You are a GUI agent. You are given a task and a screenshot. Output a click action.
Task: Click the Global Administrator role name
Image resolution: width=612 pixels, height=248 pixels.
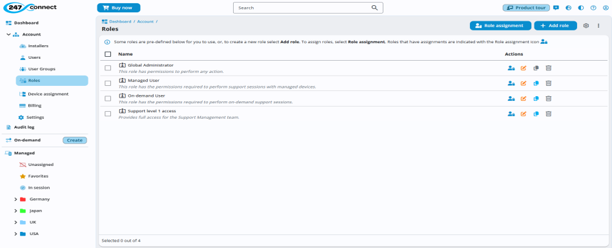(x=150, y=65)
